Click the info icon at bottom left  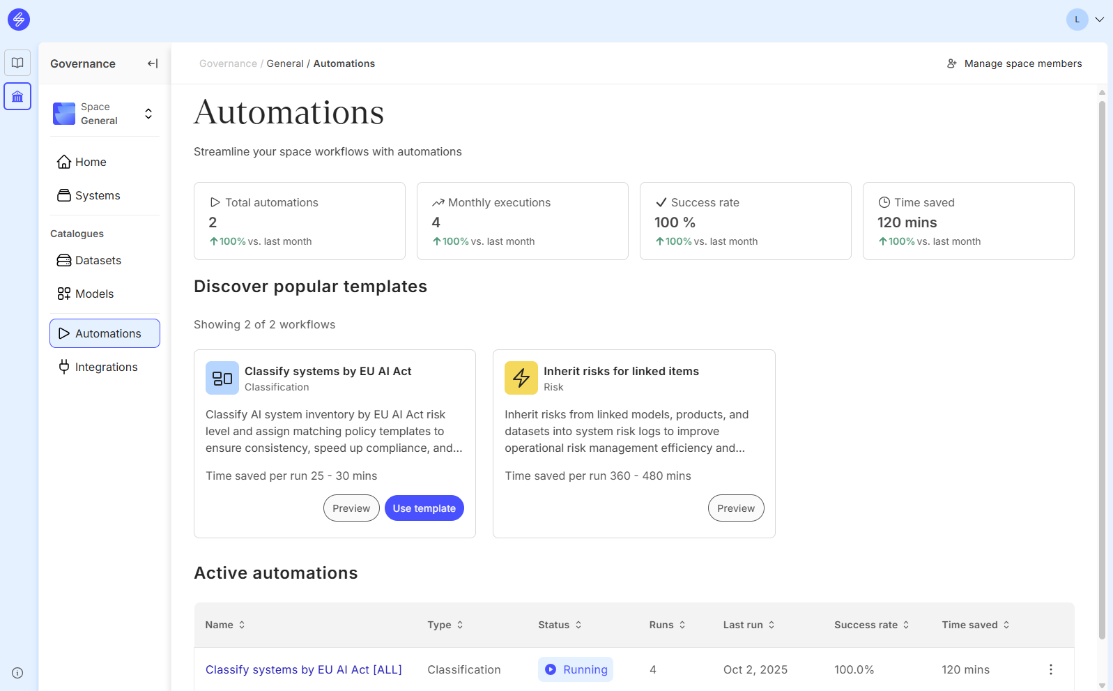[17, 673]
